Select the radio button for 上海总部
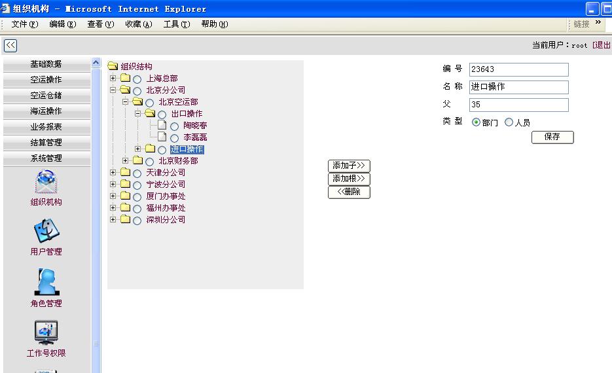Screen dimensions: 612x373 [137, 79]
